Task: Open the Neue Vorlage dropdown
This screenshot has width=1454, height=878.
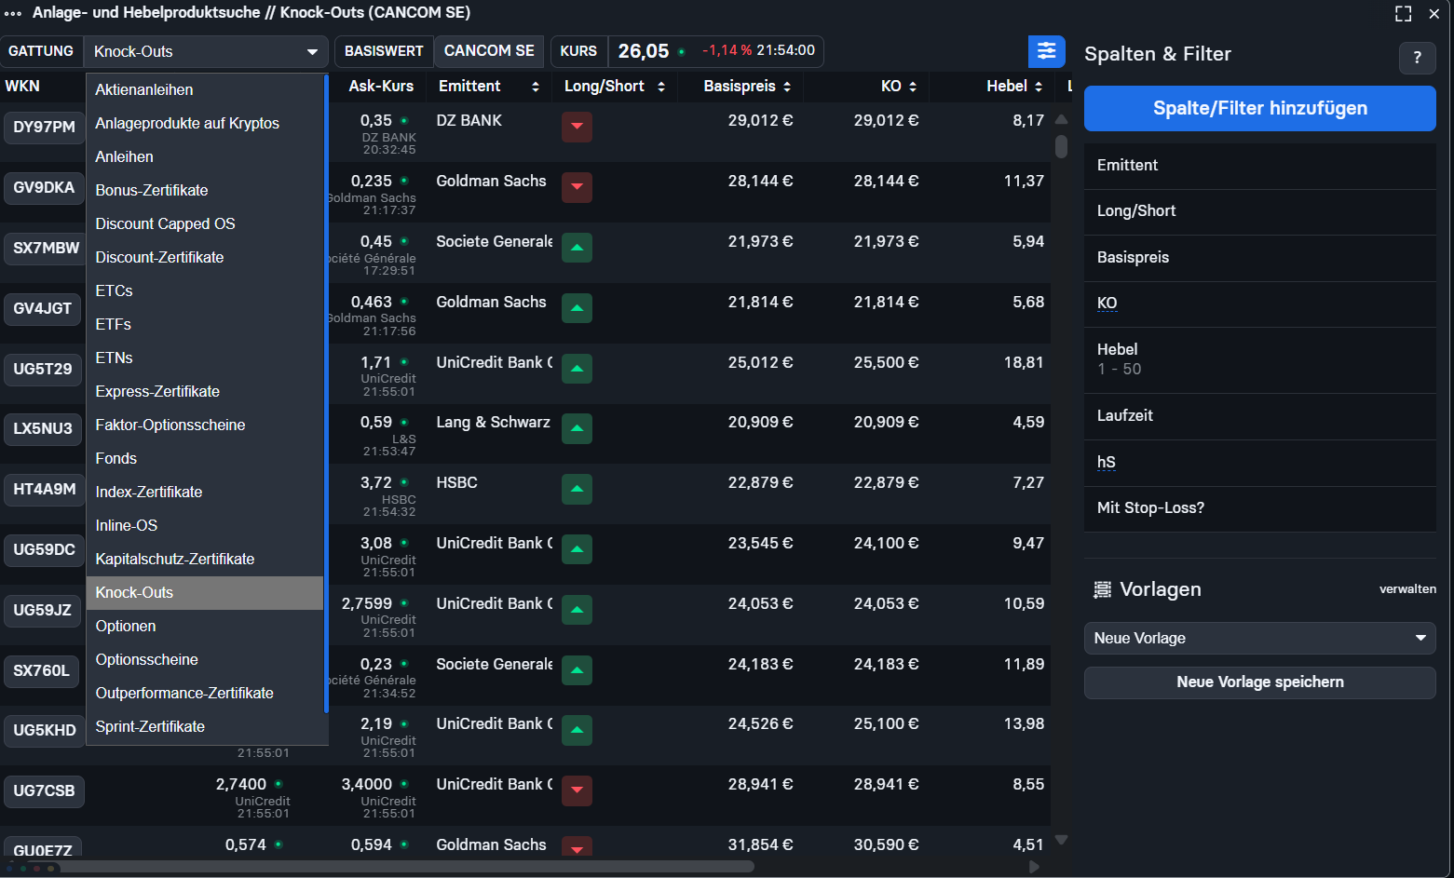Action: [x=1259, y=639]
